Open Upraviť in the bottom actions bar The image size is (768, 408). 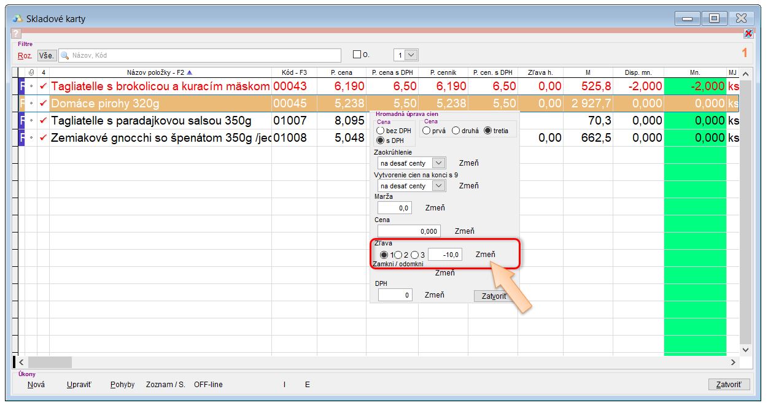(79, 385)
